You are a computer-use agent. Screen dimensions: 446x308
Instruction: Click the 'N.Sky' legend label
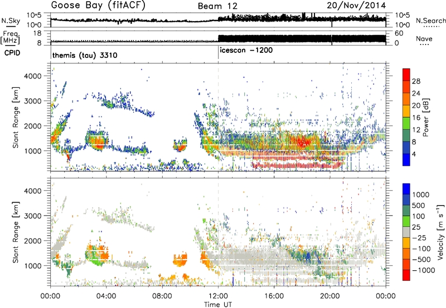coord(11,21)
